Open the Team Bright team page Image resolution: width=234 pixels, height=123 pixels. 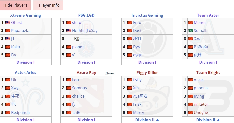[x=208, y=73]
